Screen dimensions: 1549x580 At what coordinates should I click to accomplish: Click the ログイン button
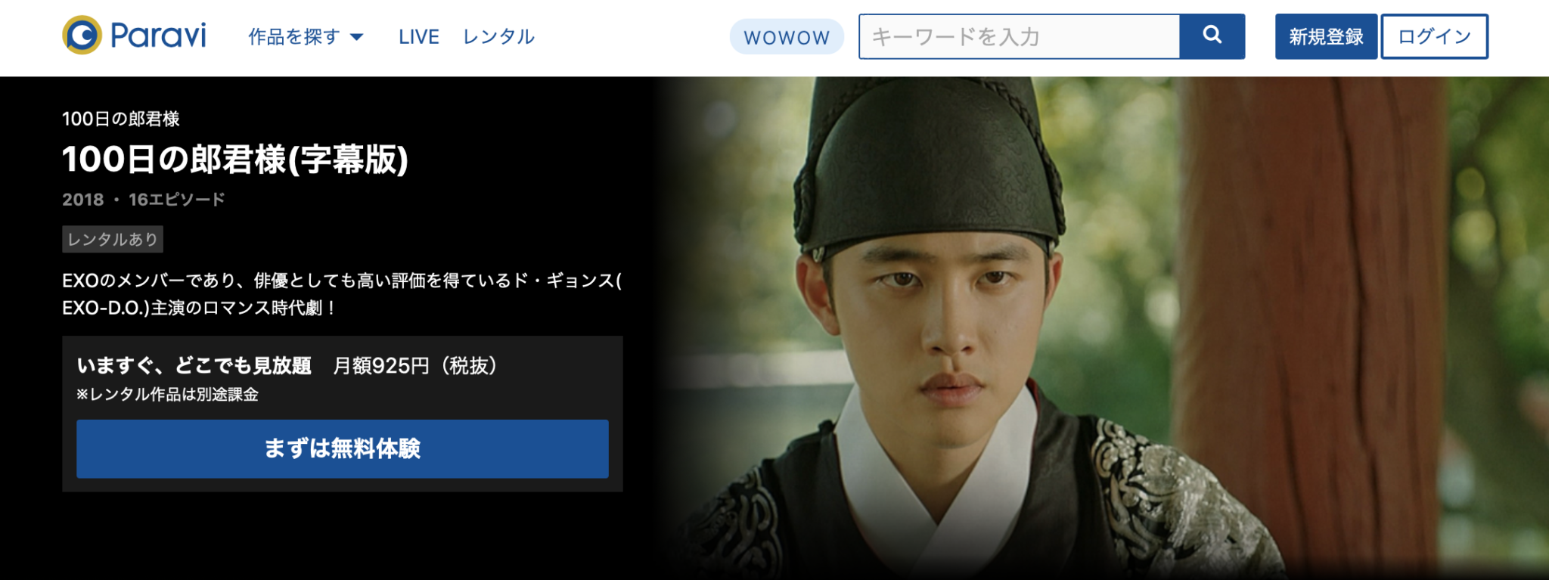1434,36
